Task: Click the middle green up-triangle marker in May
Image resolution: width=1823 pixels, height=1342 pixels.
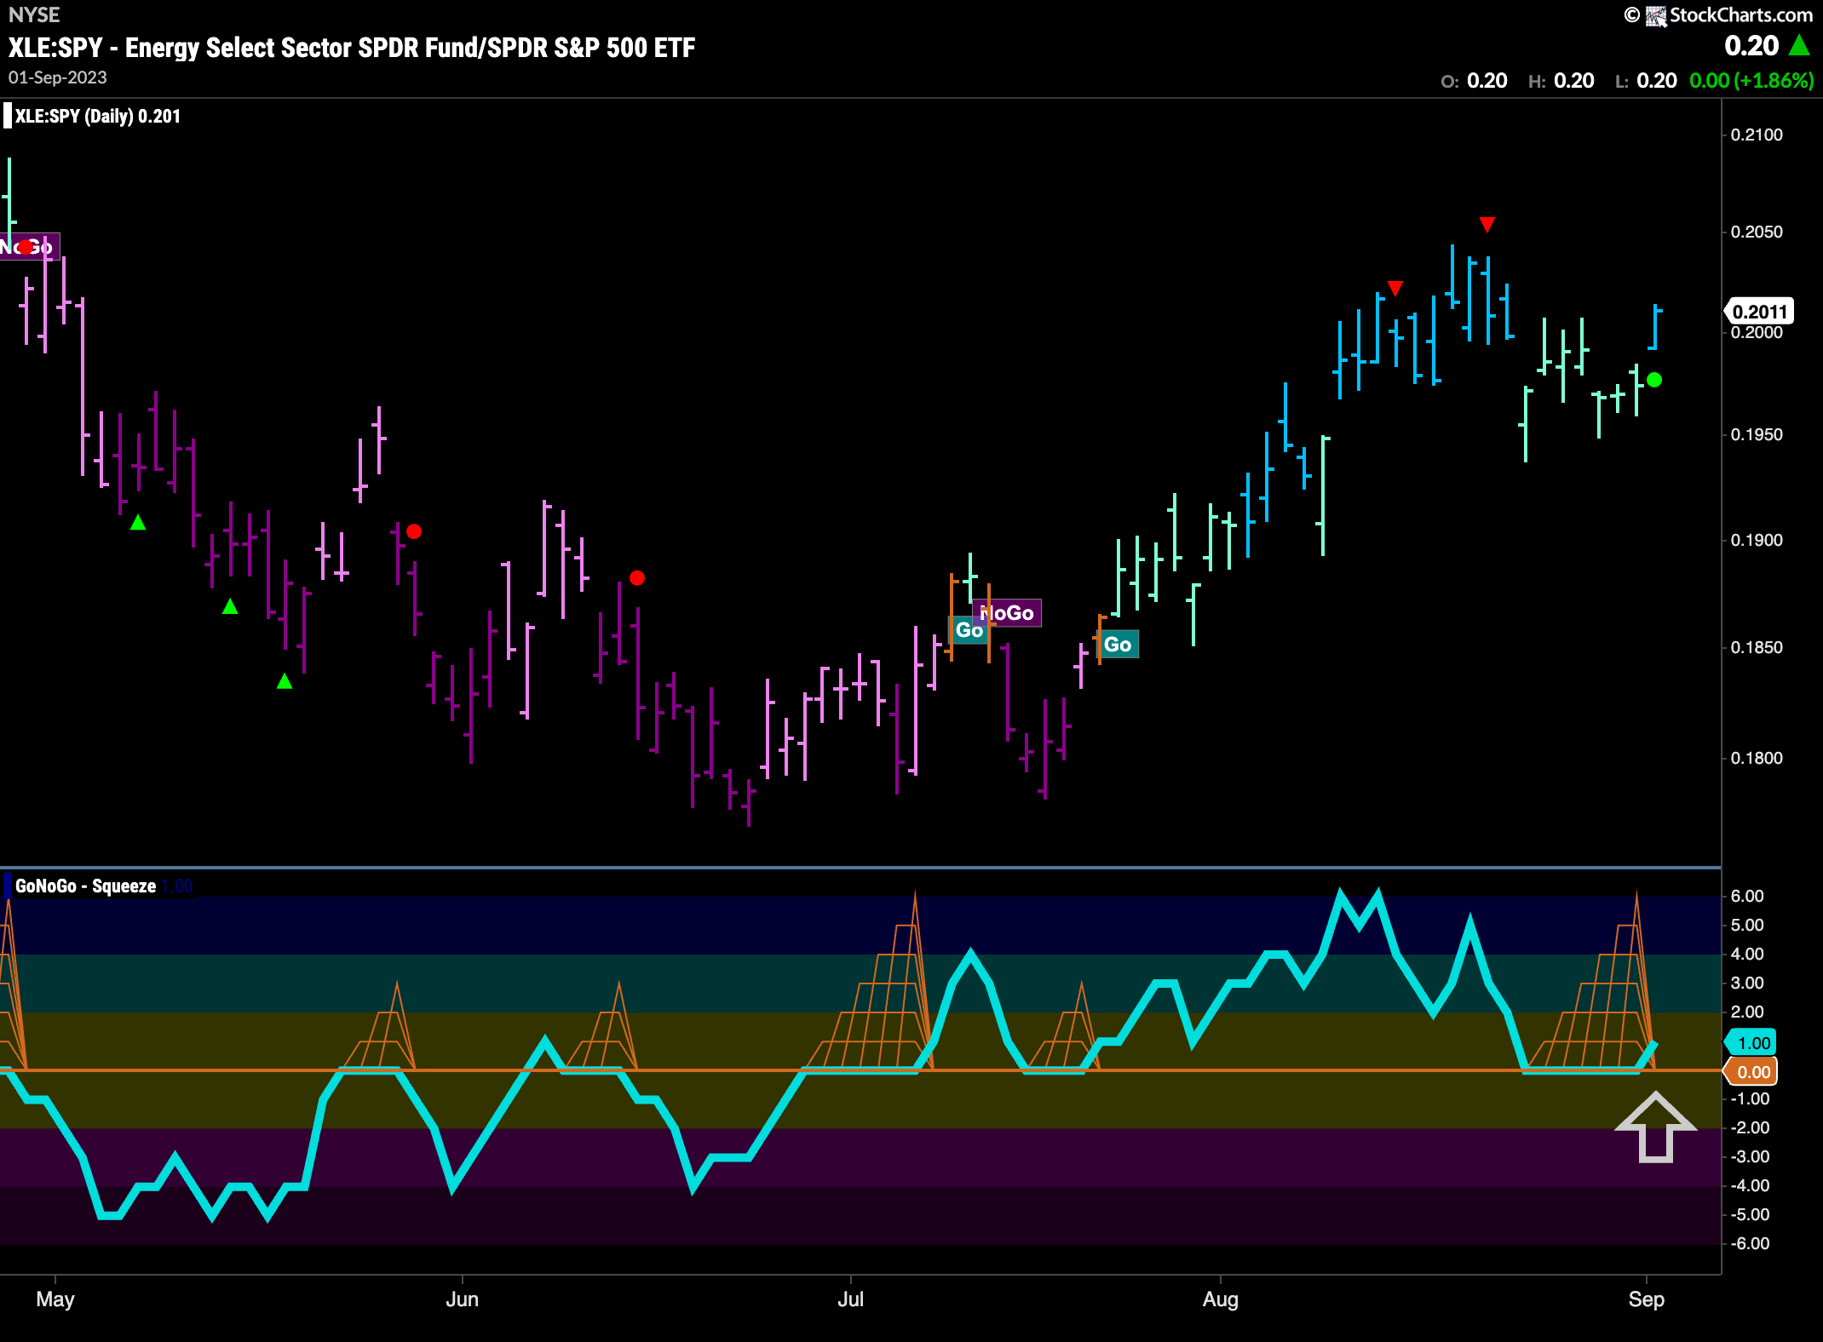Action: (230, 606)
